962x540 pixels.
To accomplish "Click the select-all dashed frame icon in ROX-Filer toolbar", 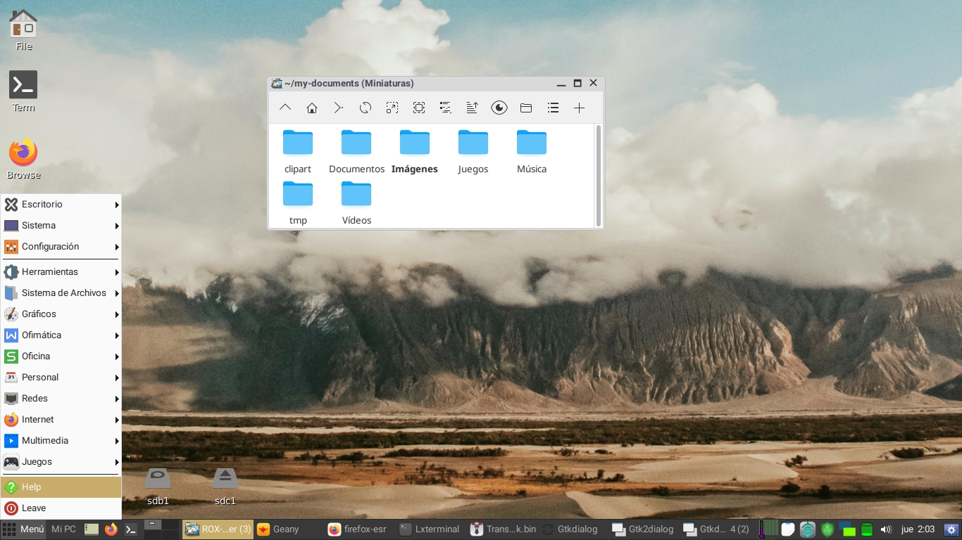I will pyautogui.click(x=419, y=108).
